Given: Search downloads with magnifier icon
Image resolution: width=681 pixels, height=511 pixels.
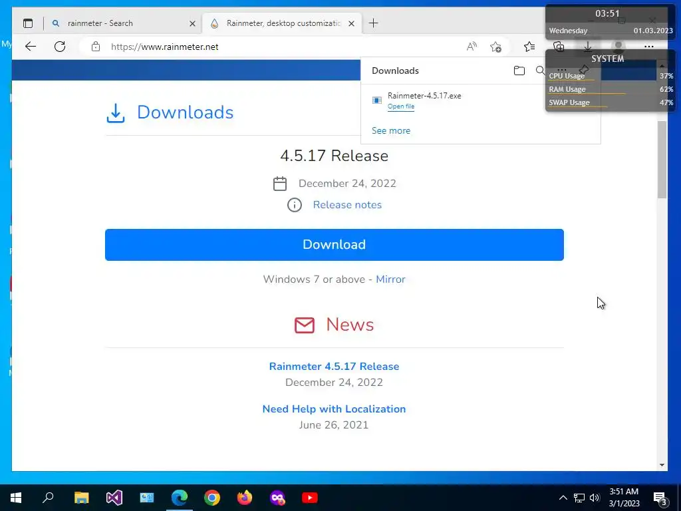Looking at the screenshot, I should [540, 71].
